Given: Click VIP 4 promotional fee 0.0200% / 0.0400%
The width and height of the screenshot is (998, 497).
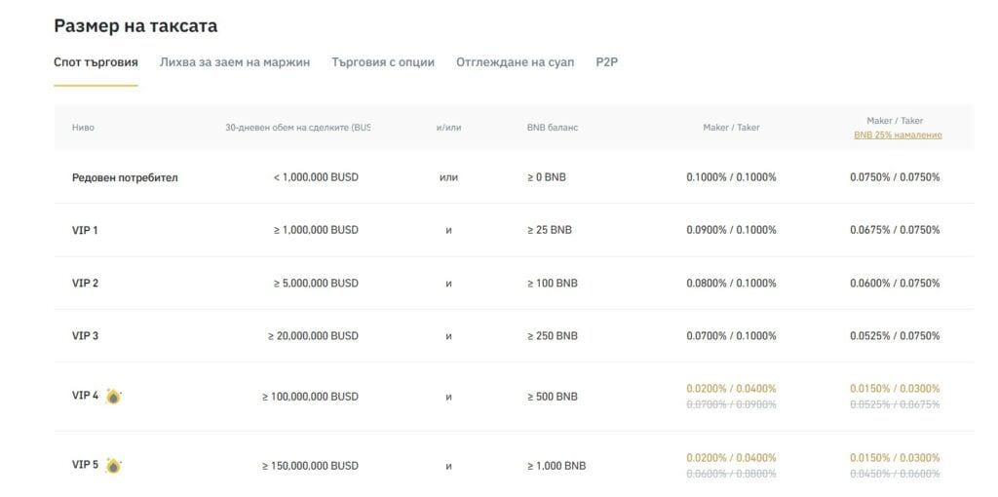Looking at the screenshot, I should point(731,389).
